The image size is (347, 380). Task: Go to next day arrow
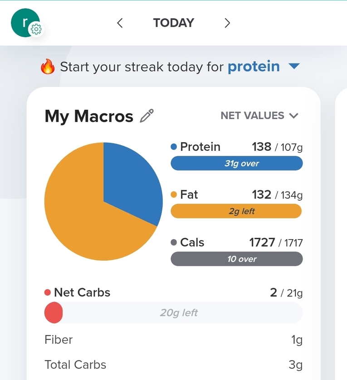coord(227,23)
